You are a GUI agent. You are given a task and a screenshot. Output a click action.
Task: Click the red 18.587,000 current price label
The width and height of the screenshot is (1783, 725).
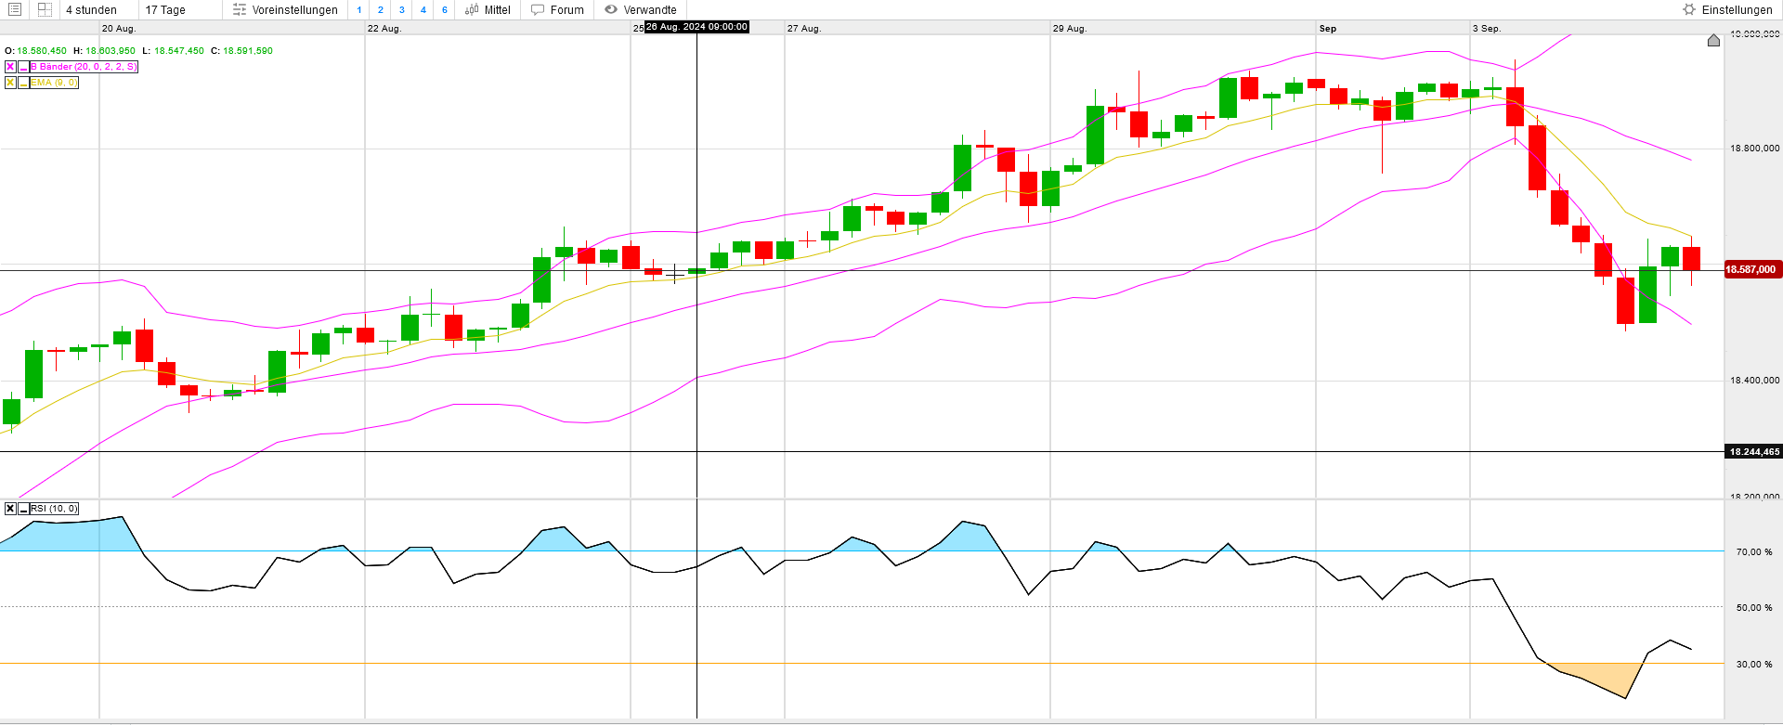1751,269
